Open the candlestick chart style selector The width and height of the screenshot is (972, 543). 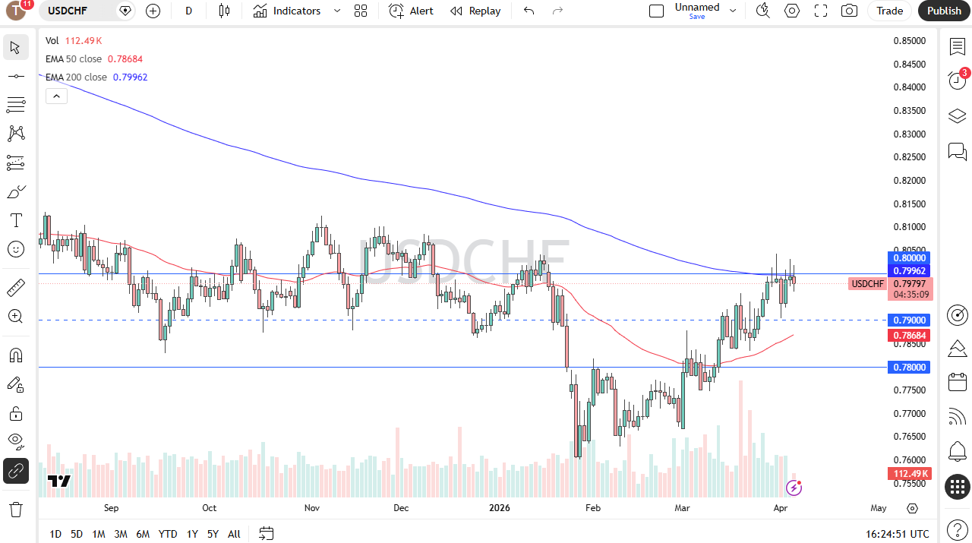223,11
